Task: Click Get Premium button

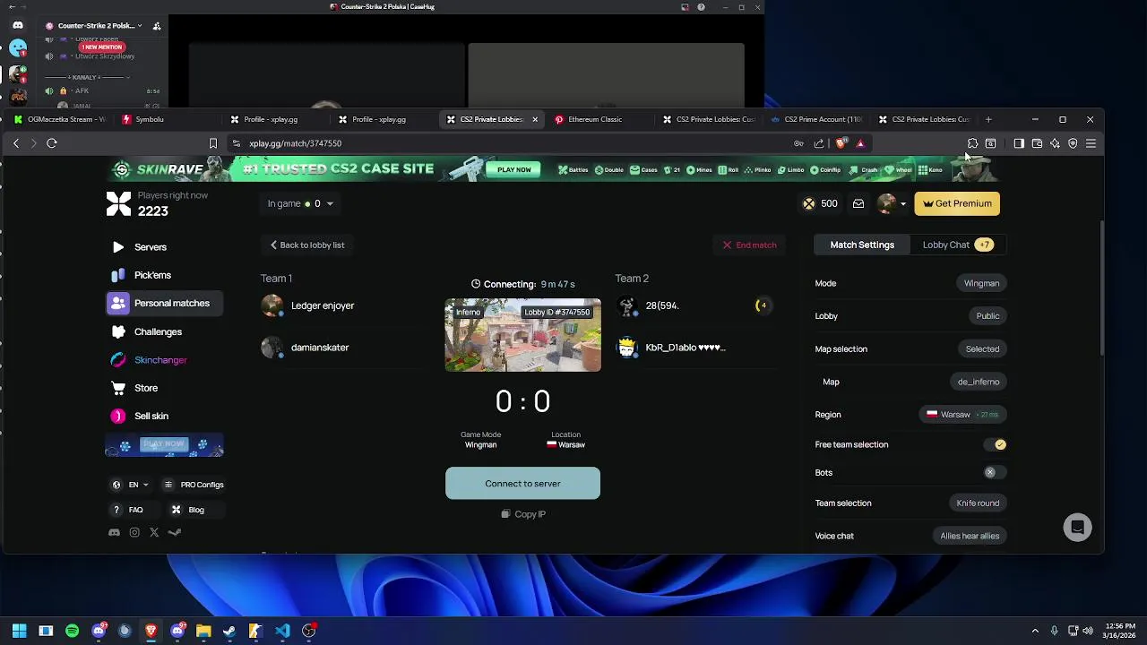Action: tap(957, 203)
